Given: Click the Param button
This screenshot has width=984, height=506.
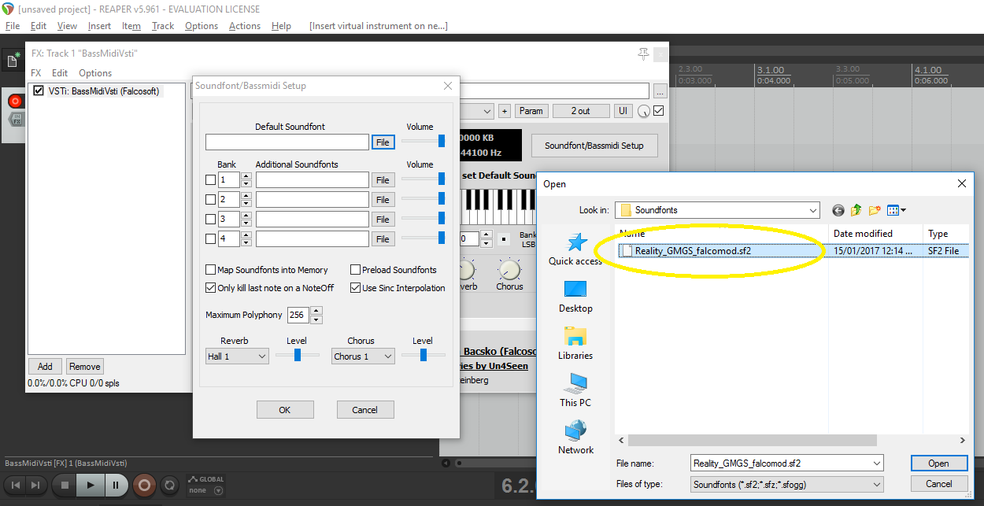Looking at the screenshot, I should (531, 111).
